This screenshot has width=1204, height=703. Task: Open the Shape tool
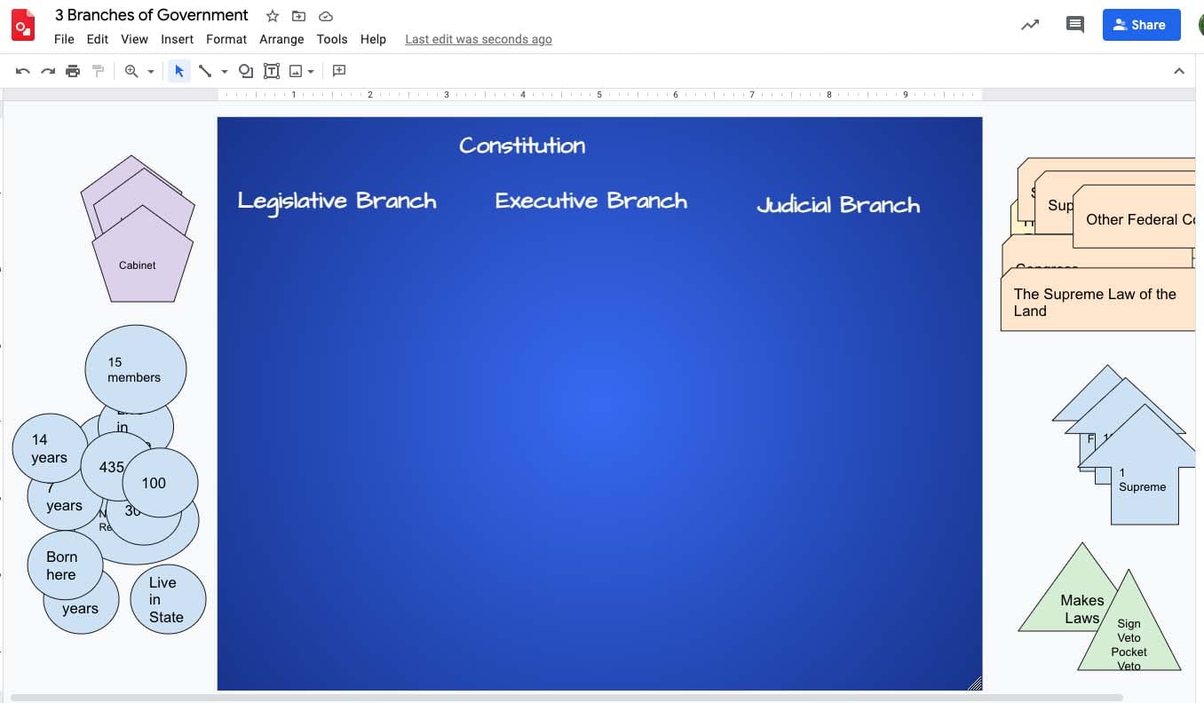246,71
